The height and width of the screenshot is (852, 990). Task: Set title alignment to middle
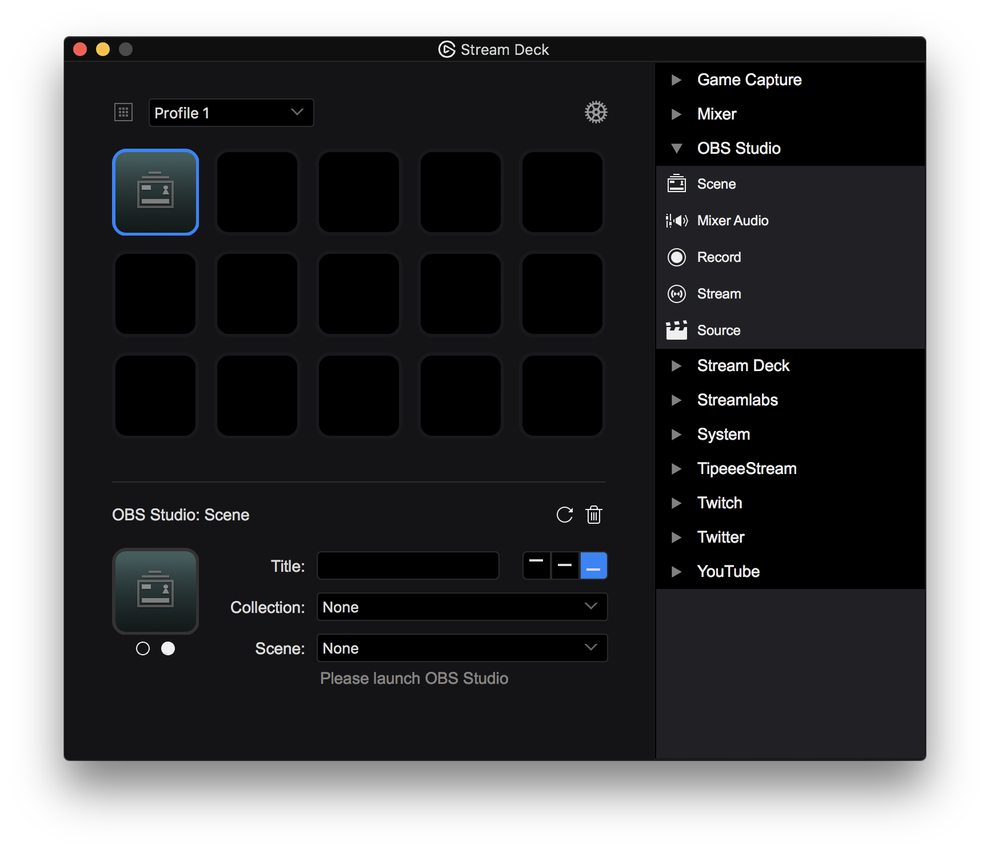pos(565,566)
